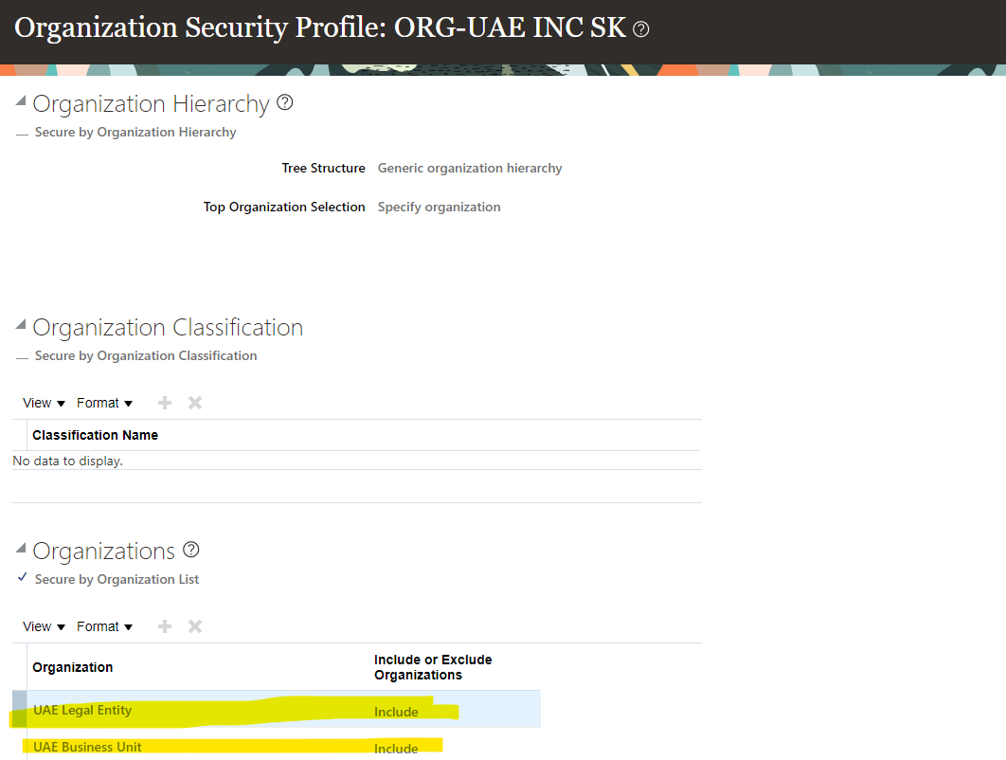Click Classification Name column header
Screen dimensions: 1006x760
tap(95, 435)
